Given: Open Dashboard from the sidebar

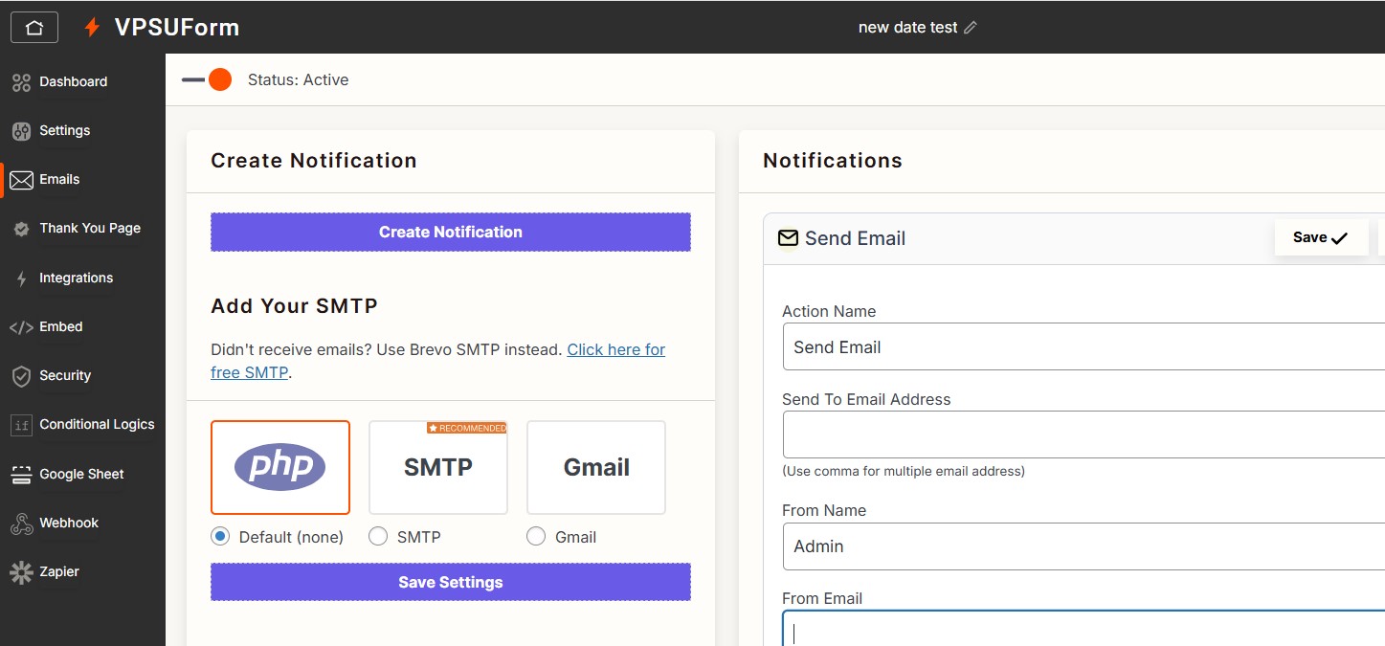Looking at the screenshot, I should click(x=73, y=82).
